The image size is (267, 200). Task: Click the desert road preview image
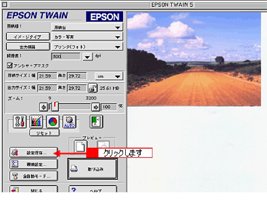pyautogui.click(x=194, y=59)
